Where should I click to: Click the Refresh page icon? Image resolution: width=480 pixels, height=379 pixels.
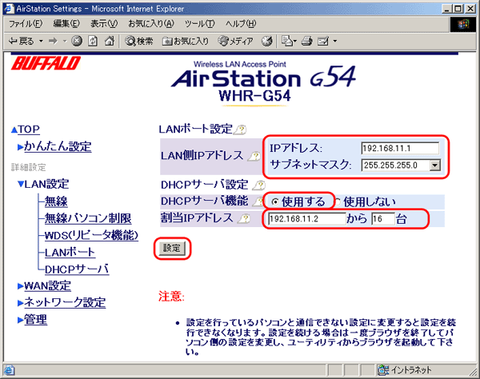click(x=93, y=41)
